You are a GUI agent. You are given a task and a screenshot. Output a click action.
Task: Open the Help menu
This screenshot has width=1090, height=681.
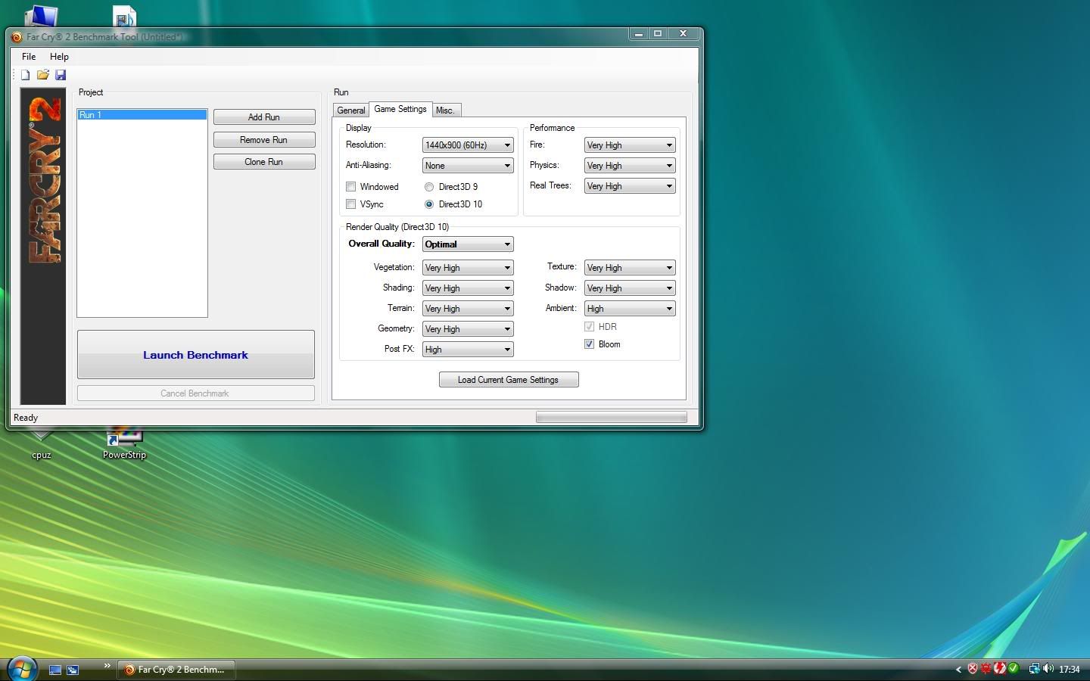[x=59, y=57]
